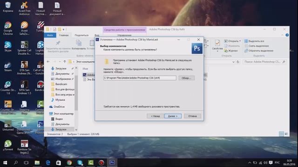Click the Копировать ribbon button
The image size is (298, 167).
coord(79,45)
